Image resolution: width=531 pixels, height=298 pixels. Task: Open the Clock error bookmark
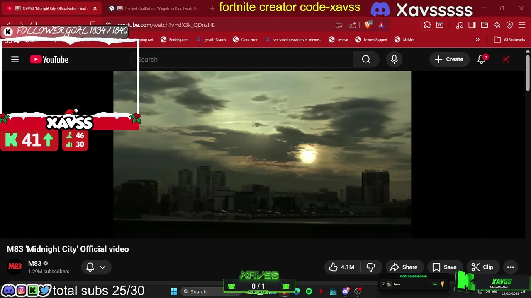coord(245,40)
